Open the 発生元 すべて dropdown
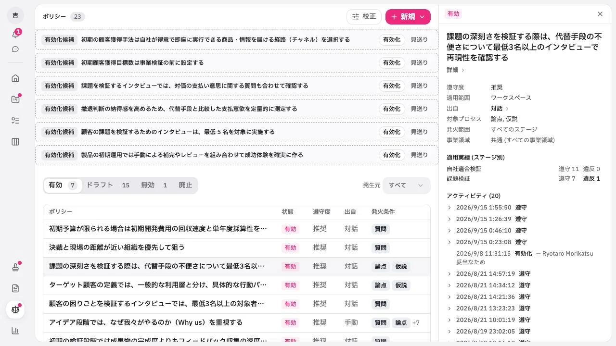This screenshot has height=346, width=616. coord(407,185)
